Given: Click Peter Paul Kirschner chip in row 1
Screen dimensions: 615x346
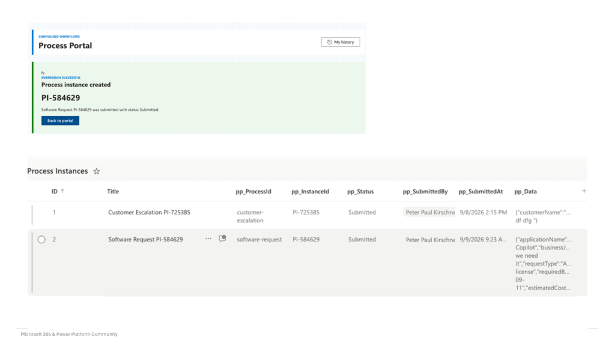Looking at the screenshot, I should (429, 212).
